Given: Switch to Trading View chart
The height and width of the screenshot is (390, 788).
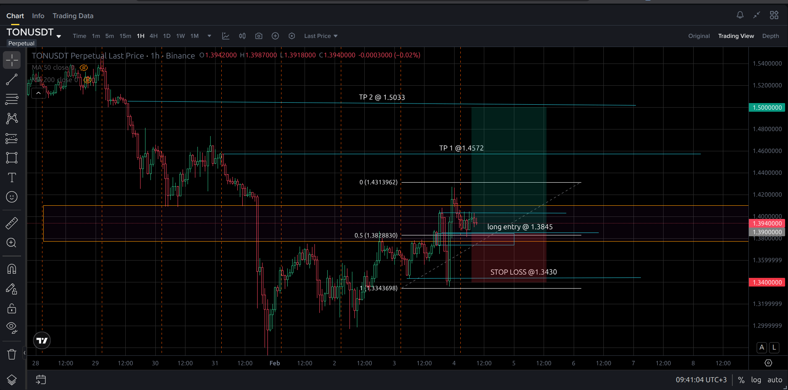Looking at the screenshot, I should 736,36.
